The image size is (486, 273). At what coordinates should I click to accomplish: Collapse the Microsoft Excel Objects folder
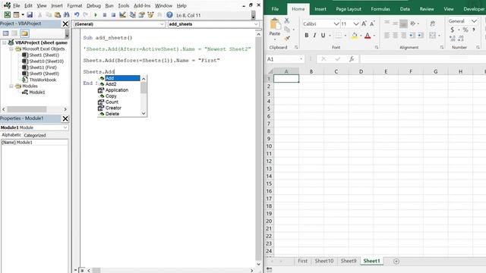[11, 49]
